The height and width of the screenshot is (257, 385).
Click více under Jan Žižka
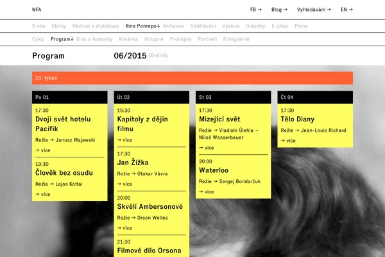[x=124, y=184]
